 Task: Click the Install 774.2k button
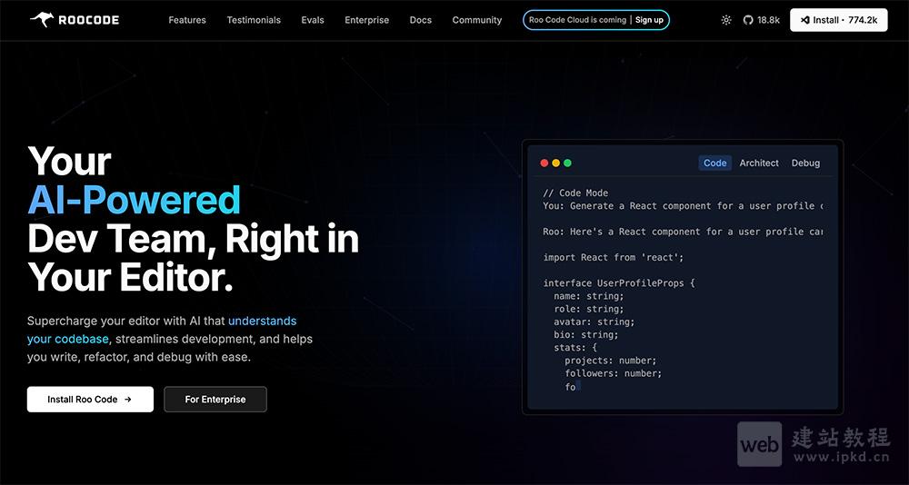[x=838, y=20]
